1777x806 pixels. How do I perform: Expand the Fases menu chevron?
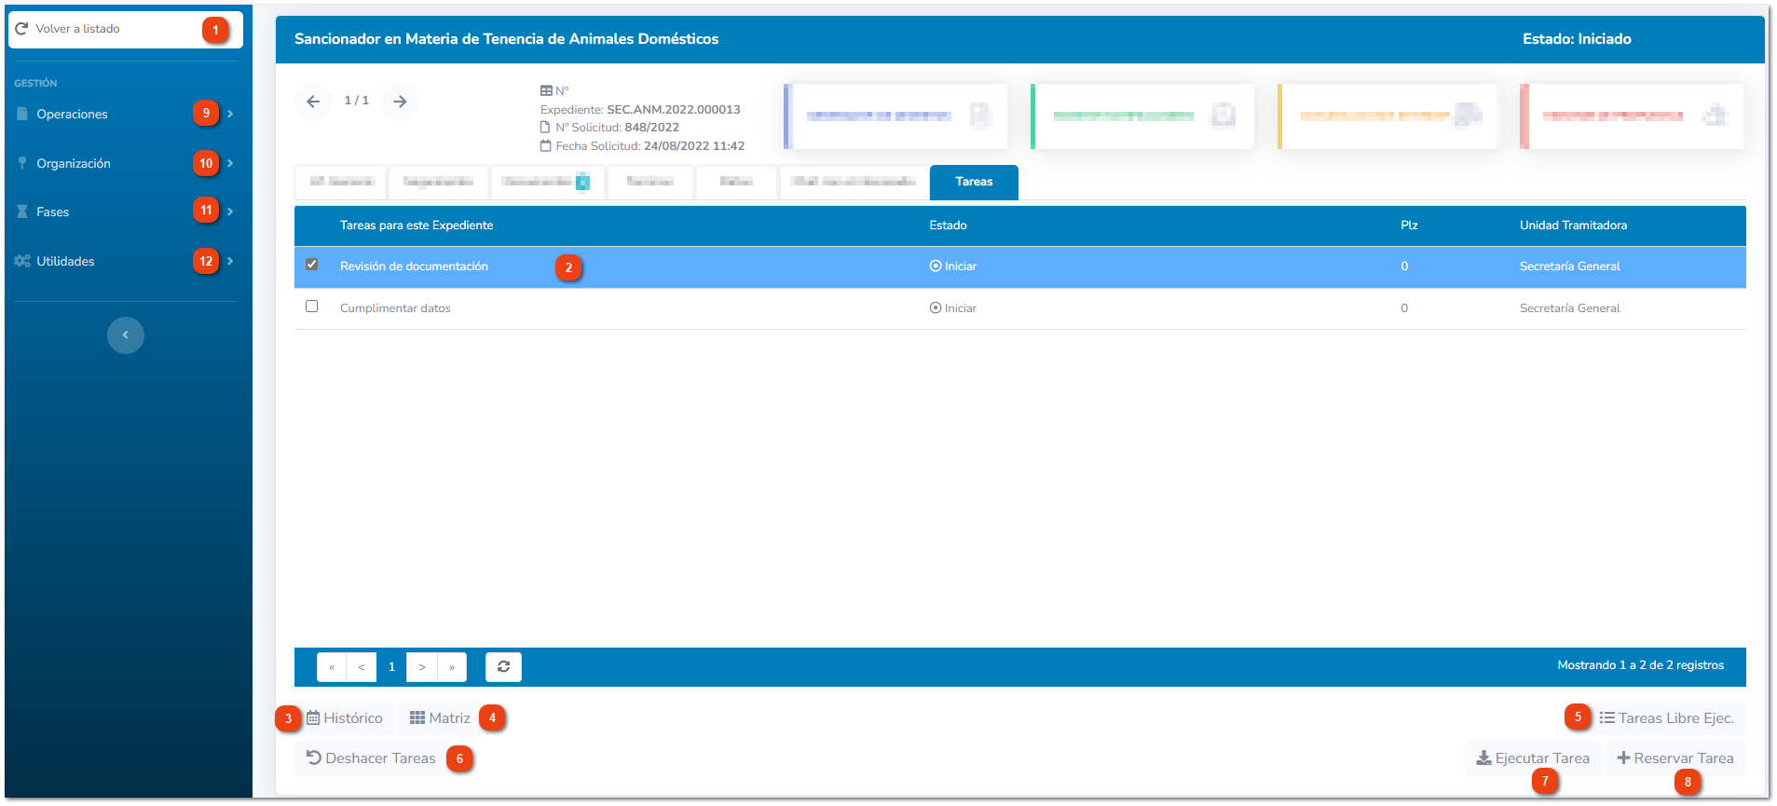coord(230,212)
